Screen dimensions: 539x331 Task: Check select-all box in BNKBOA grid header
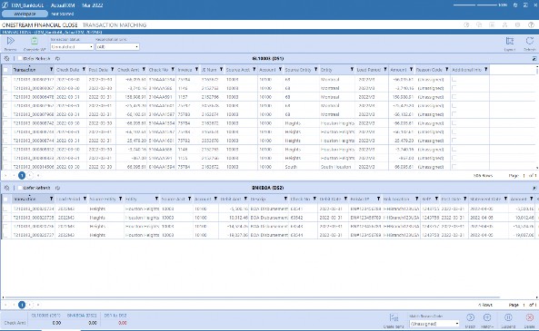click(5, 199)
